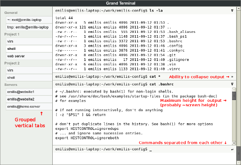Collapse the ls -la command output
This screenshot has height=165, width=241.
tap(232, 11)
